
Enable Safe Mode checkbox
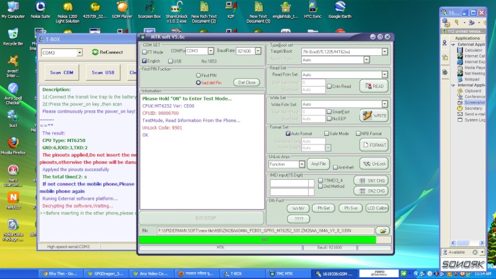pos(327,133)
